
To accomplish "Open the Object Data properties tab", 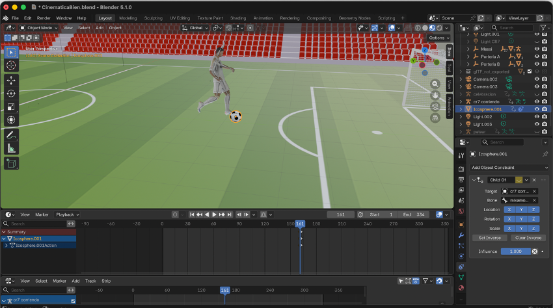I will click(461, 277).
